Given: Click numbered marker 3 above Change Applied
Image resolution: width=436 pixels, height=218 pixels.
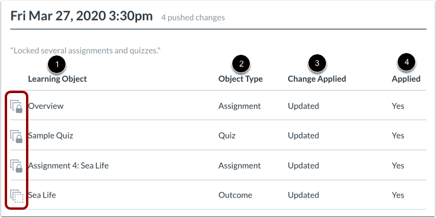Looking at the screenshot, I should point(317,64).
